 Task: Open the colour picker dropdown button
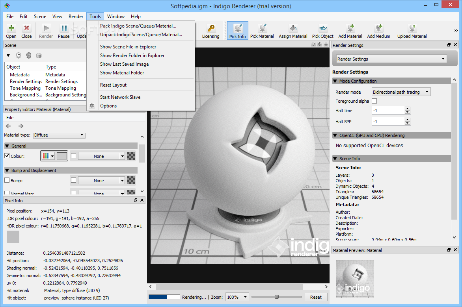(x=48, y=156)
